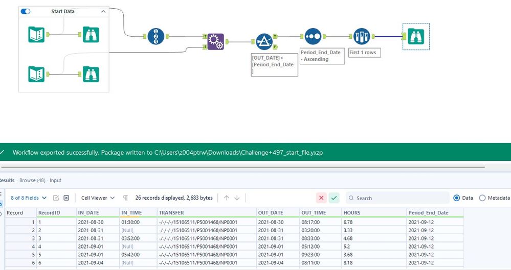The image size is (511, 270).
Task: Click the IN_TIME column header
Action: (x=138, y=213)
